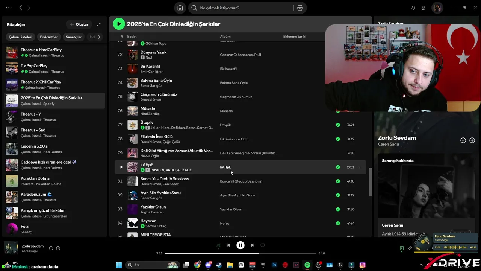Expand the library panel with arrows icon

pyautogui.click(x=99, y=24)
